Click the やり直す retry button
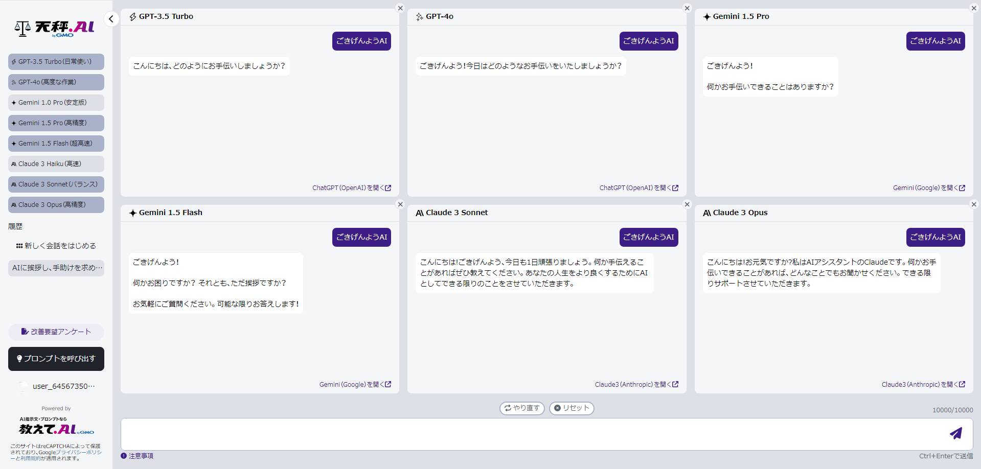981x469 pixels. coord(522,408)
